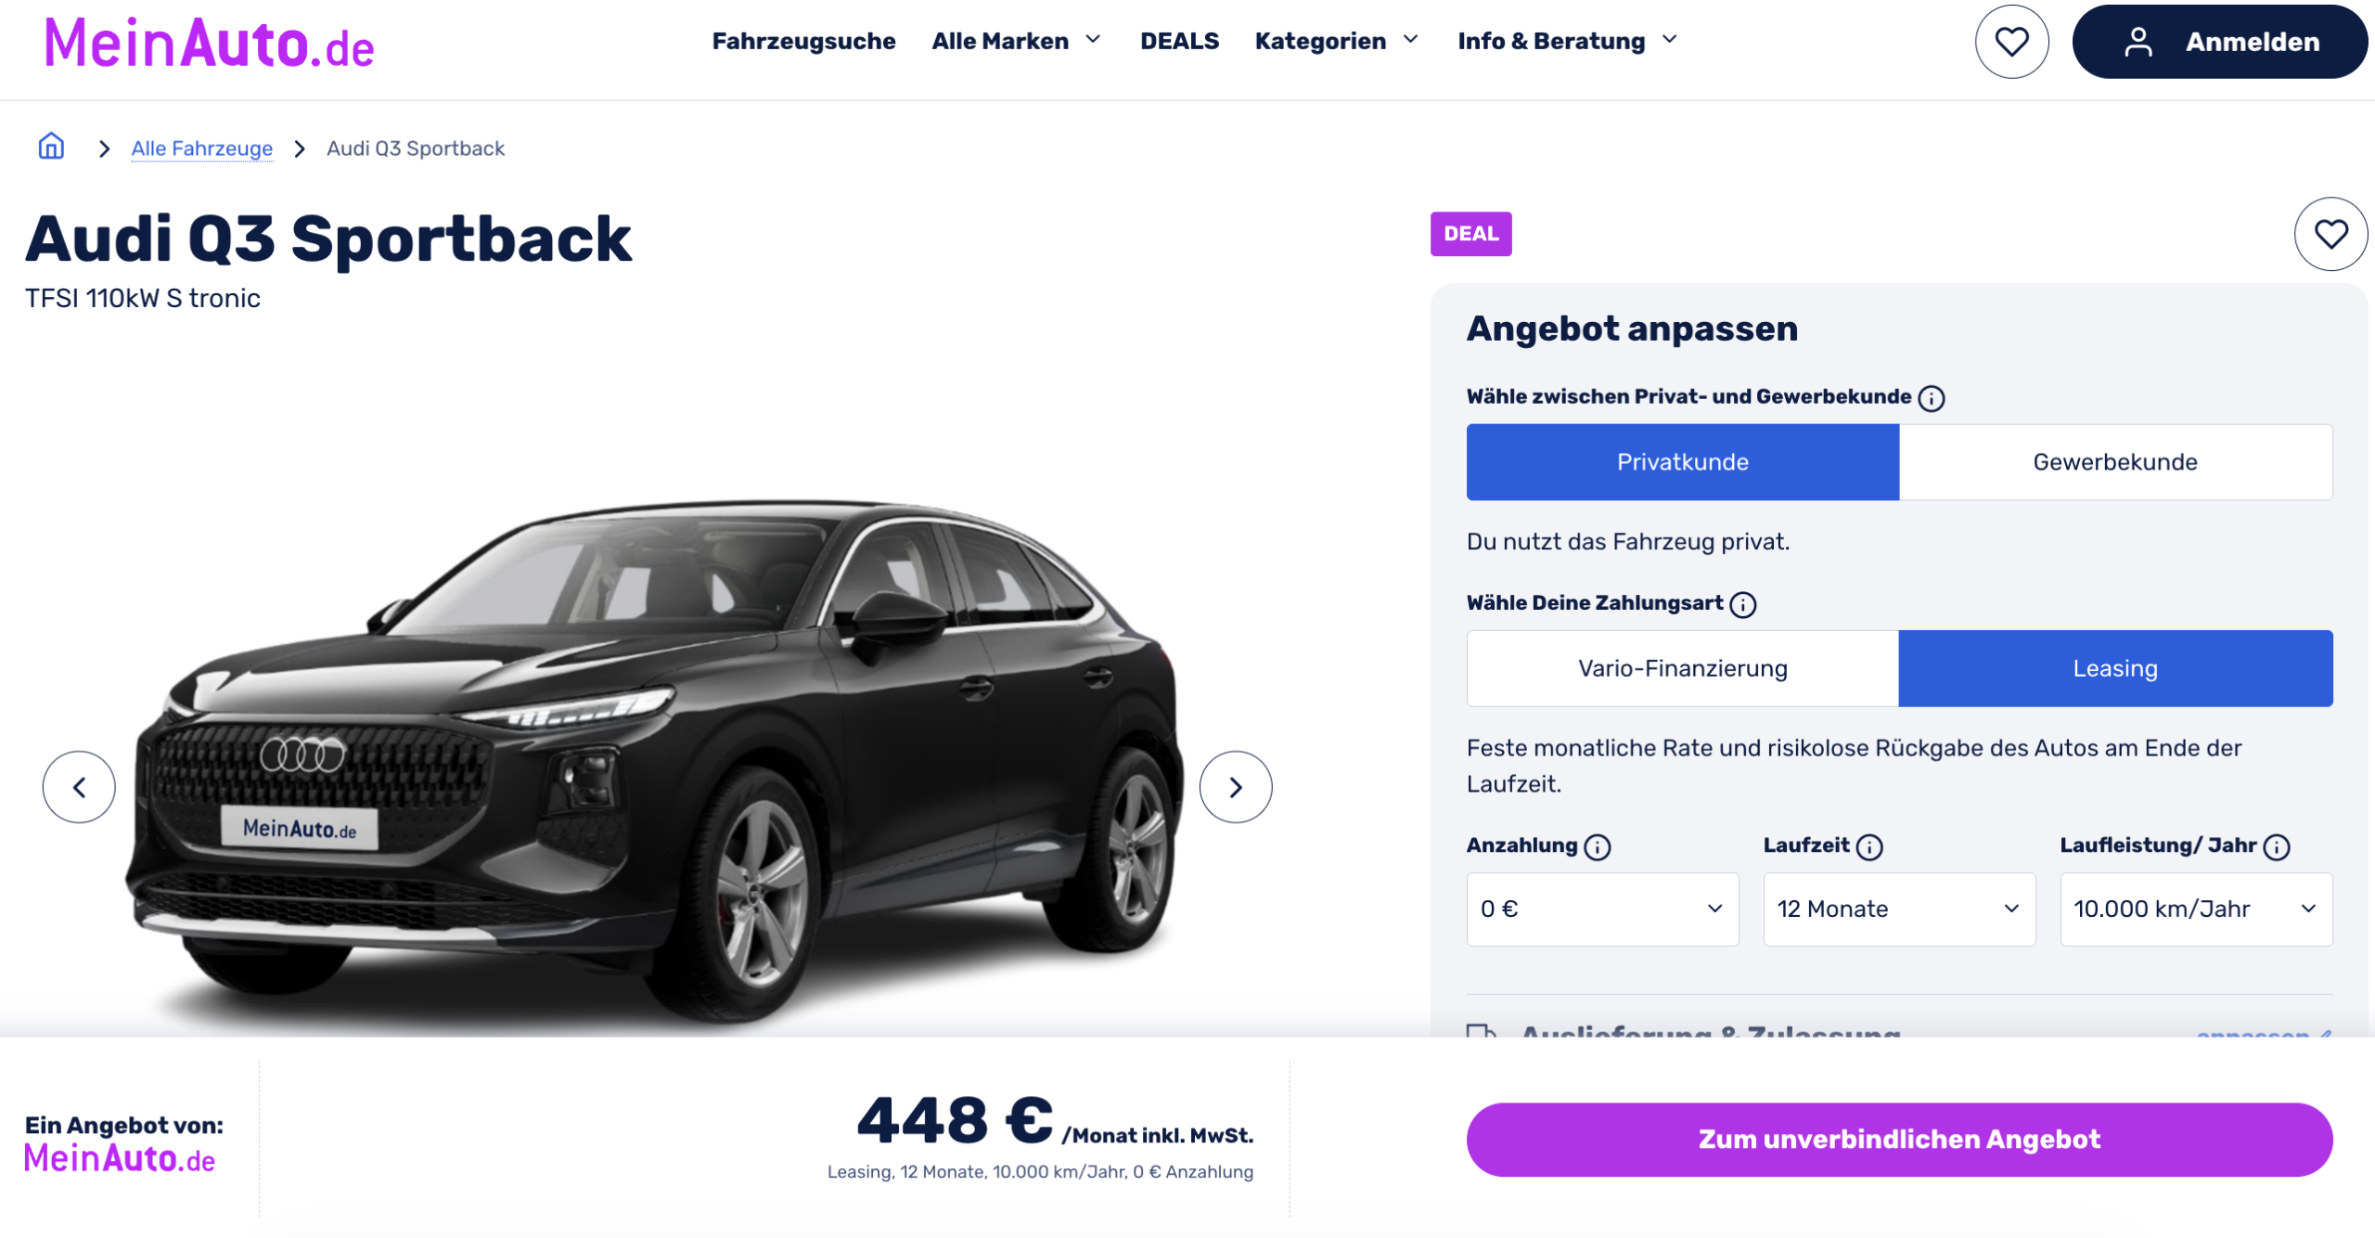The width and height of the screenshot is (2375, 1238).
Task: Expand the Alle Marken menu
Action: click(x=1016, y=41)
